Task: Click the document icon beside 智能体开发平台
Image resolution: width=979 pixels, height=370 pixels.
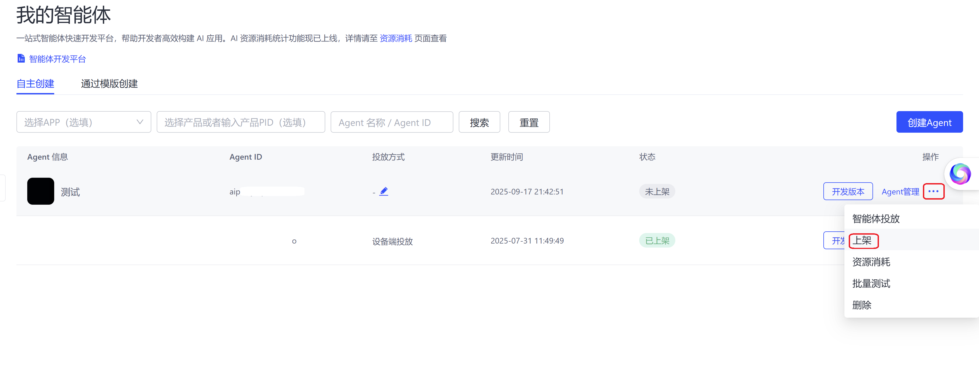Action: coord(20,58)
